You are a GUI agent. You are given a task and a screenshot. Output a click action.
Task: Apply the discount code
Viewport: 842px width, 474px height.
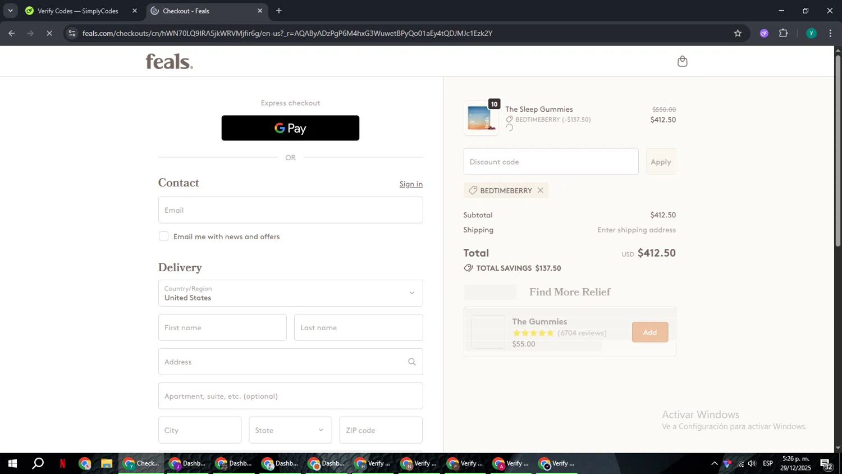(x=661, y=162)
